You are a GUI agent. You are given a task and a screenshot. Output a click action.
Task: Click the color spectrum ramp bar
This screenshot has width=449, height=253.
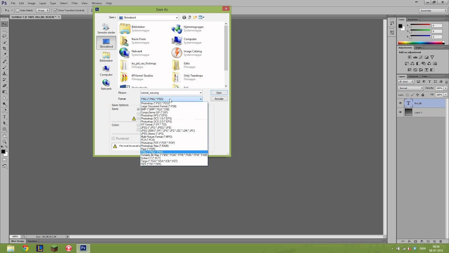click(x=421, y=43)
